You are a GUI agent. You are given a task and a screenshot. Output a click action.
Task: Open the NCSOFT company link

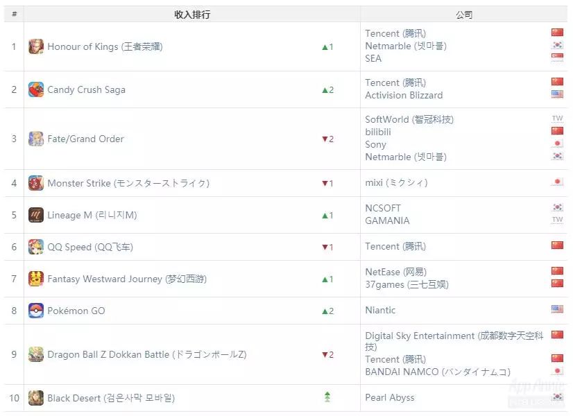point(383,208)
